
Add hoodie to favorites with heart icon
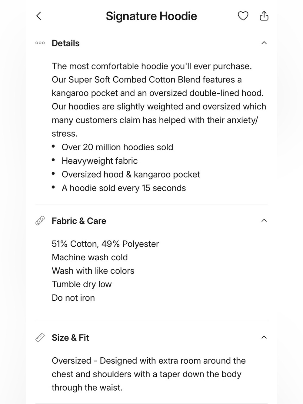(243, 16)
